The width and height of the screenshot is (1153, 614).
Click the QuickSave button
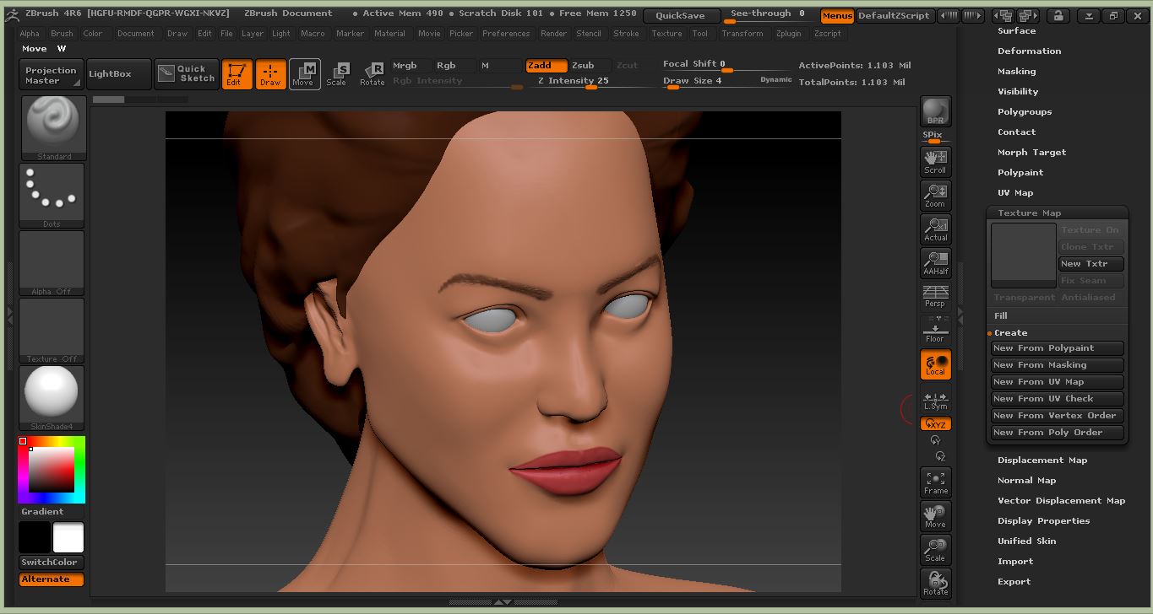pos(681,16)
